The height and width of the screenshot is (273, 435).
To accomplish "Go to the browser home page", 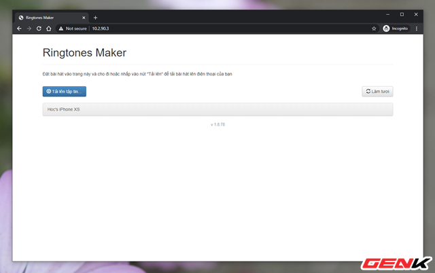I will (48, 29).
